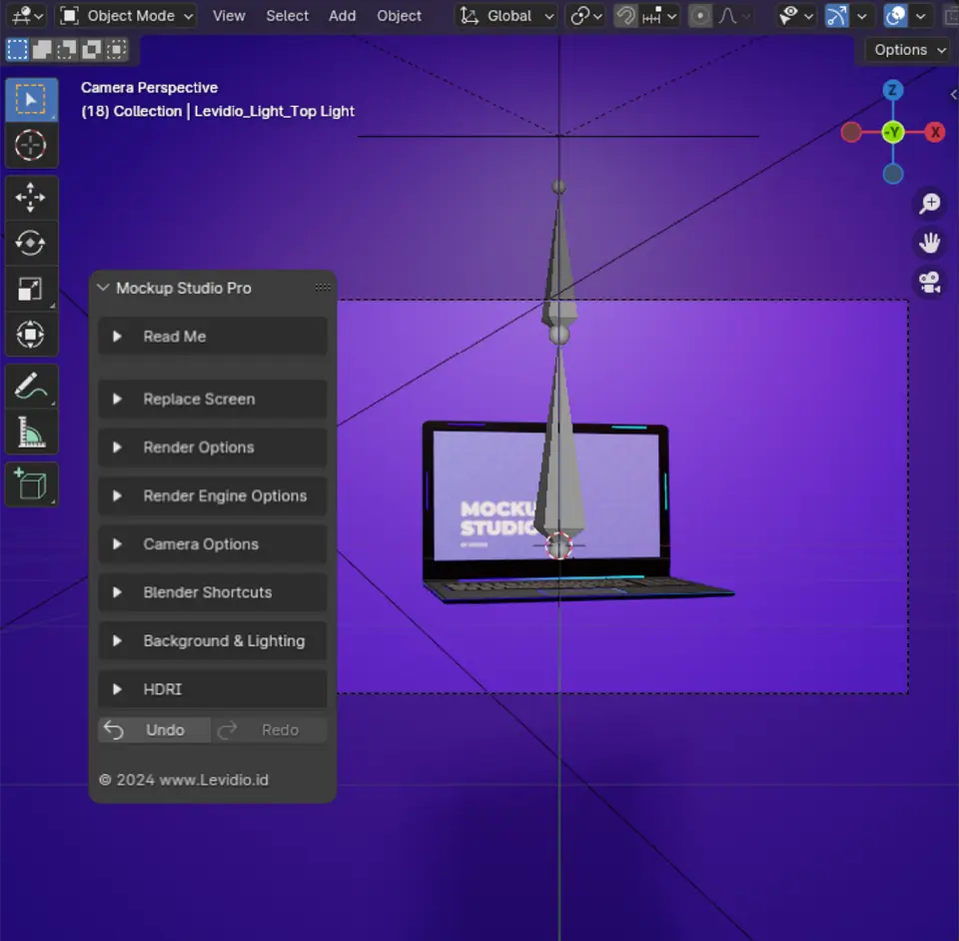This screenshot has height=941, width=959.
Task: Click the pan view hand icon
Action: 930,243
